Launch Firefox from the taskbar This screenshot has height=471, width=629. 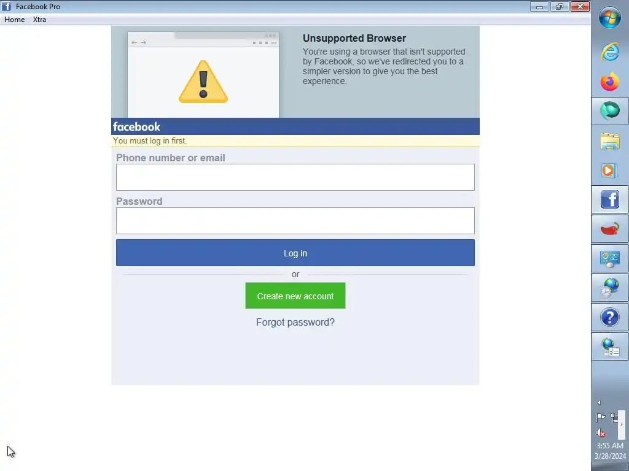[610, 82]
